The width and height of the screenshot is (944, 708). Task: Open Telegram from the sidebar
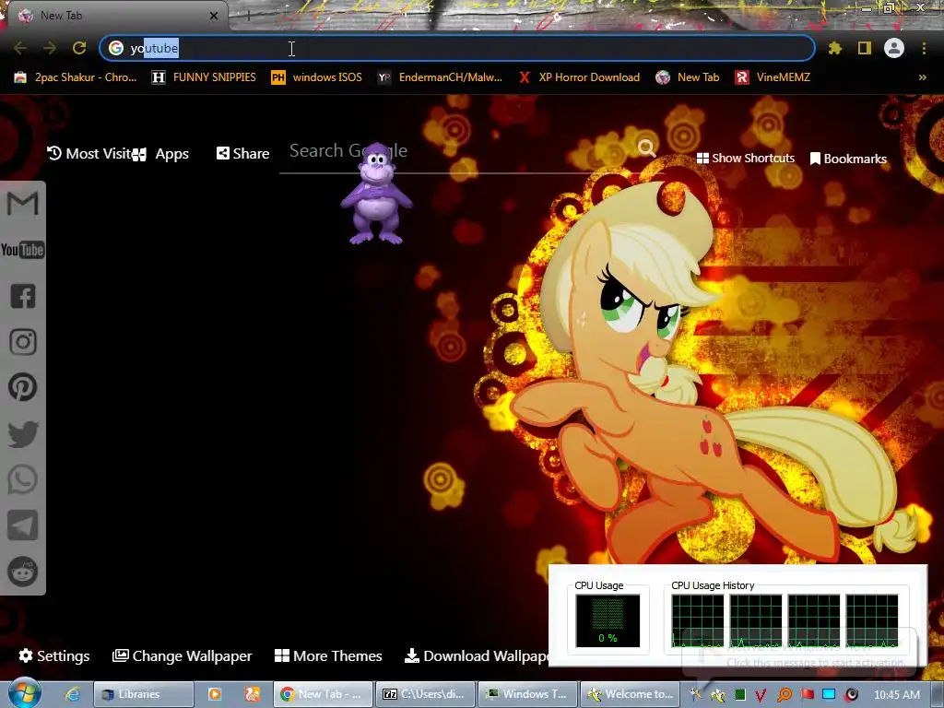coord(23,525)
